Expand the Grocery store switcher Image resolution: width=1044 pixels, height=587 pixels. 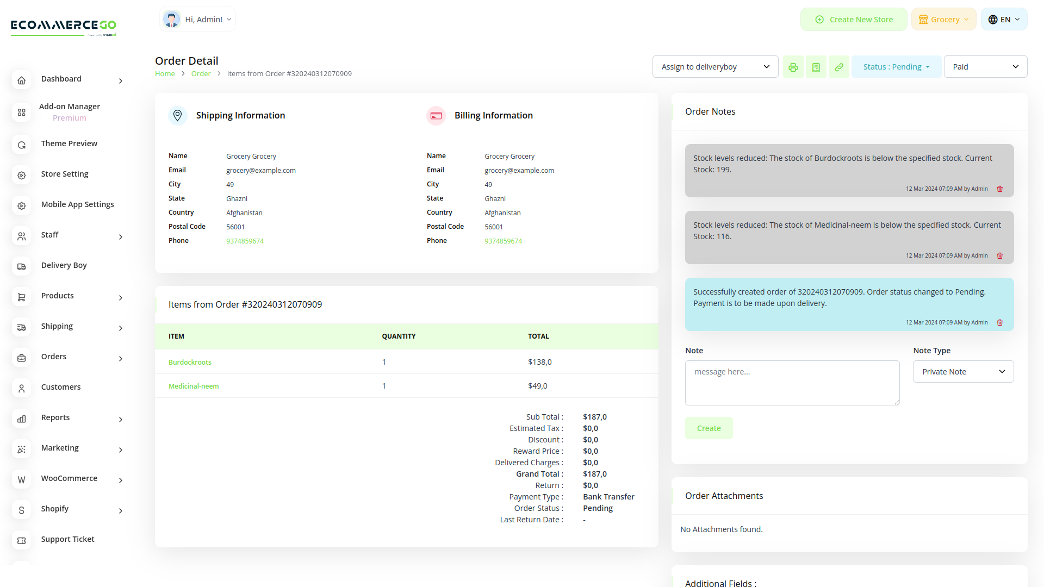click(x=943, y=18)
